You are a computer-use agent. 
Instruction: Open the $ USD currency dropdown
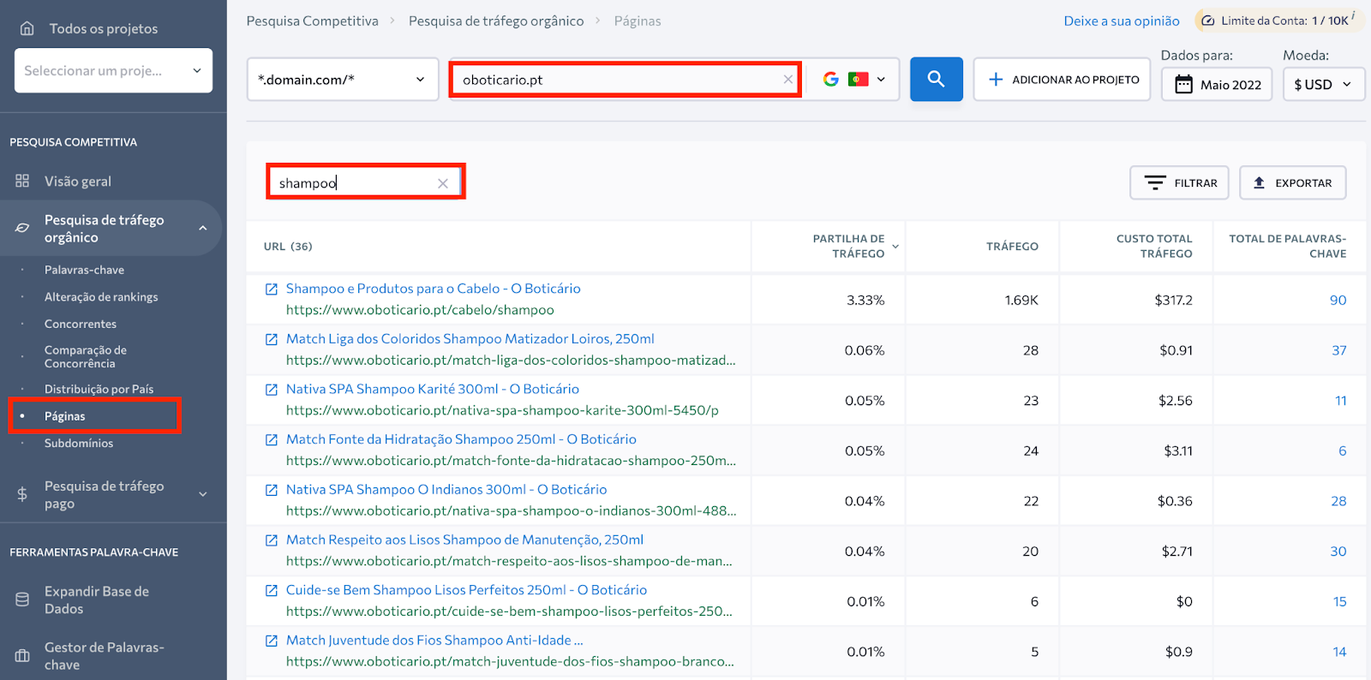(1323, 84)
